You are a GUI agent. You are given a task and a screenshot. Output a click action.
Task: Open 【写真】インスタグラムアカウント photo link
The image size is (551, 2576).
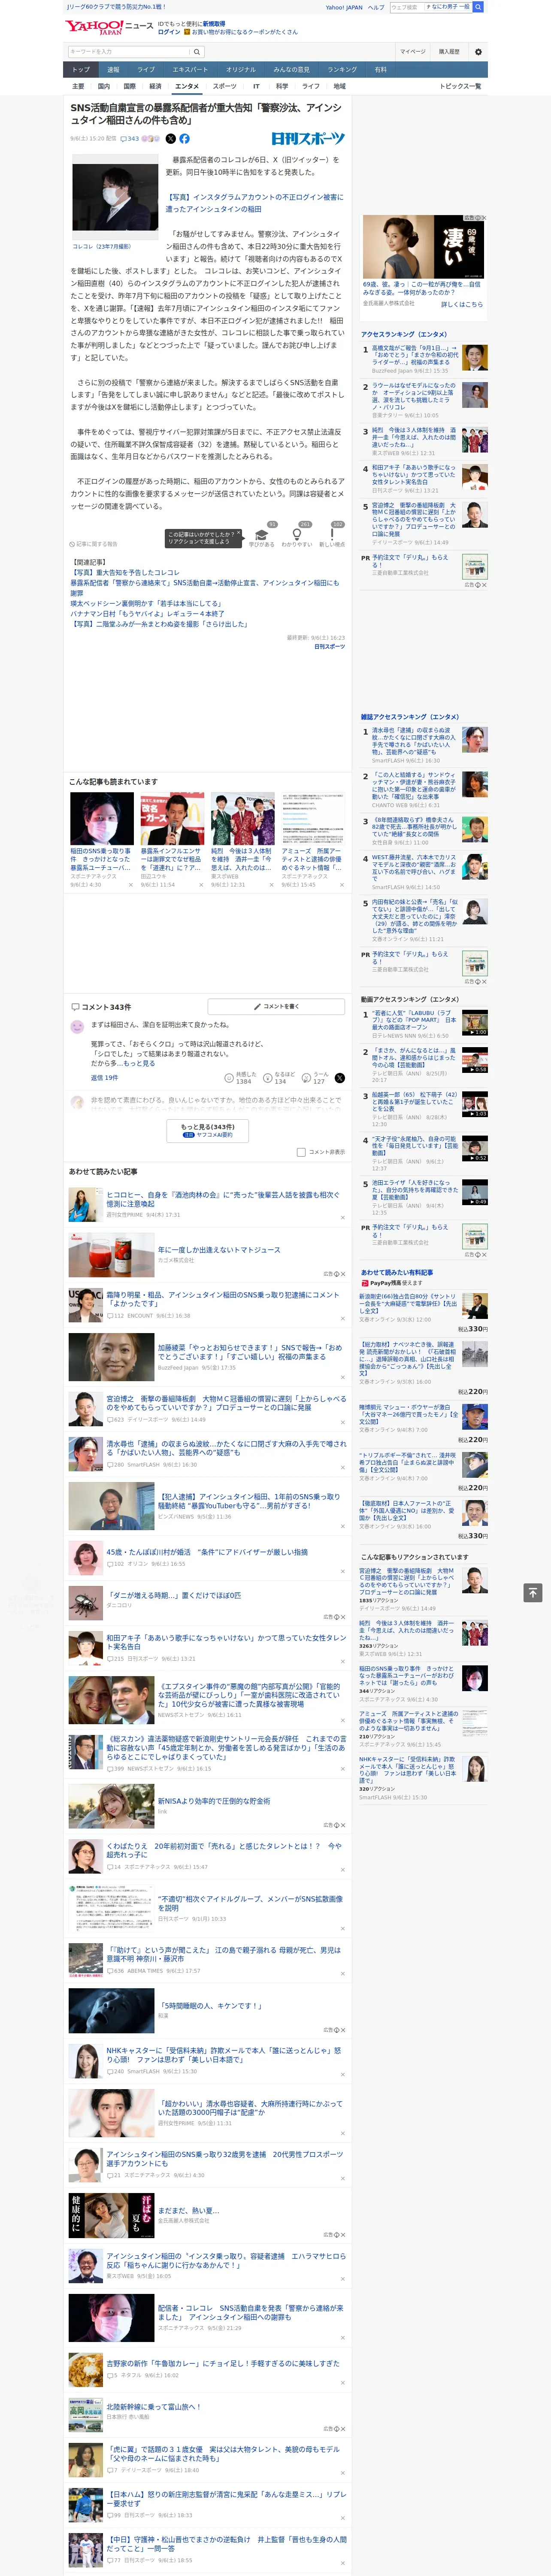254,203
